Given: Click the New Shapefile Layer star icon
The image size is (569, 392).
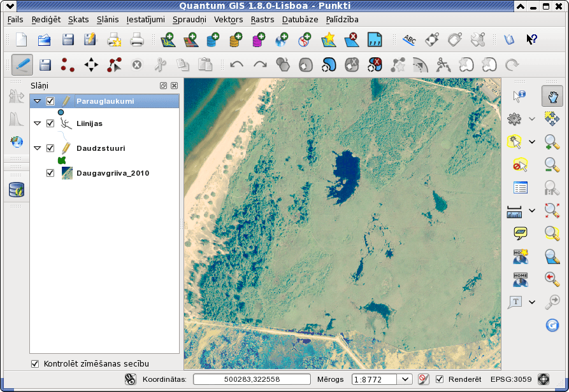Looking at the screenshot, I should pyautogui.click(x=329, y=39).
